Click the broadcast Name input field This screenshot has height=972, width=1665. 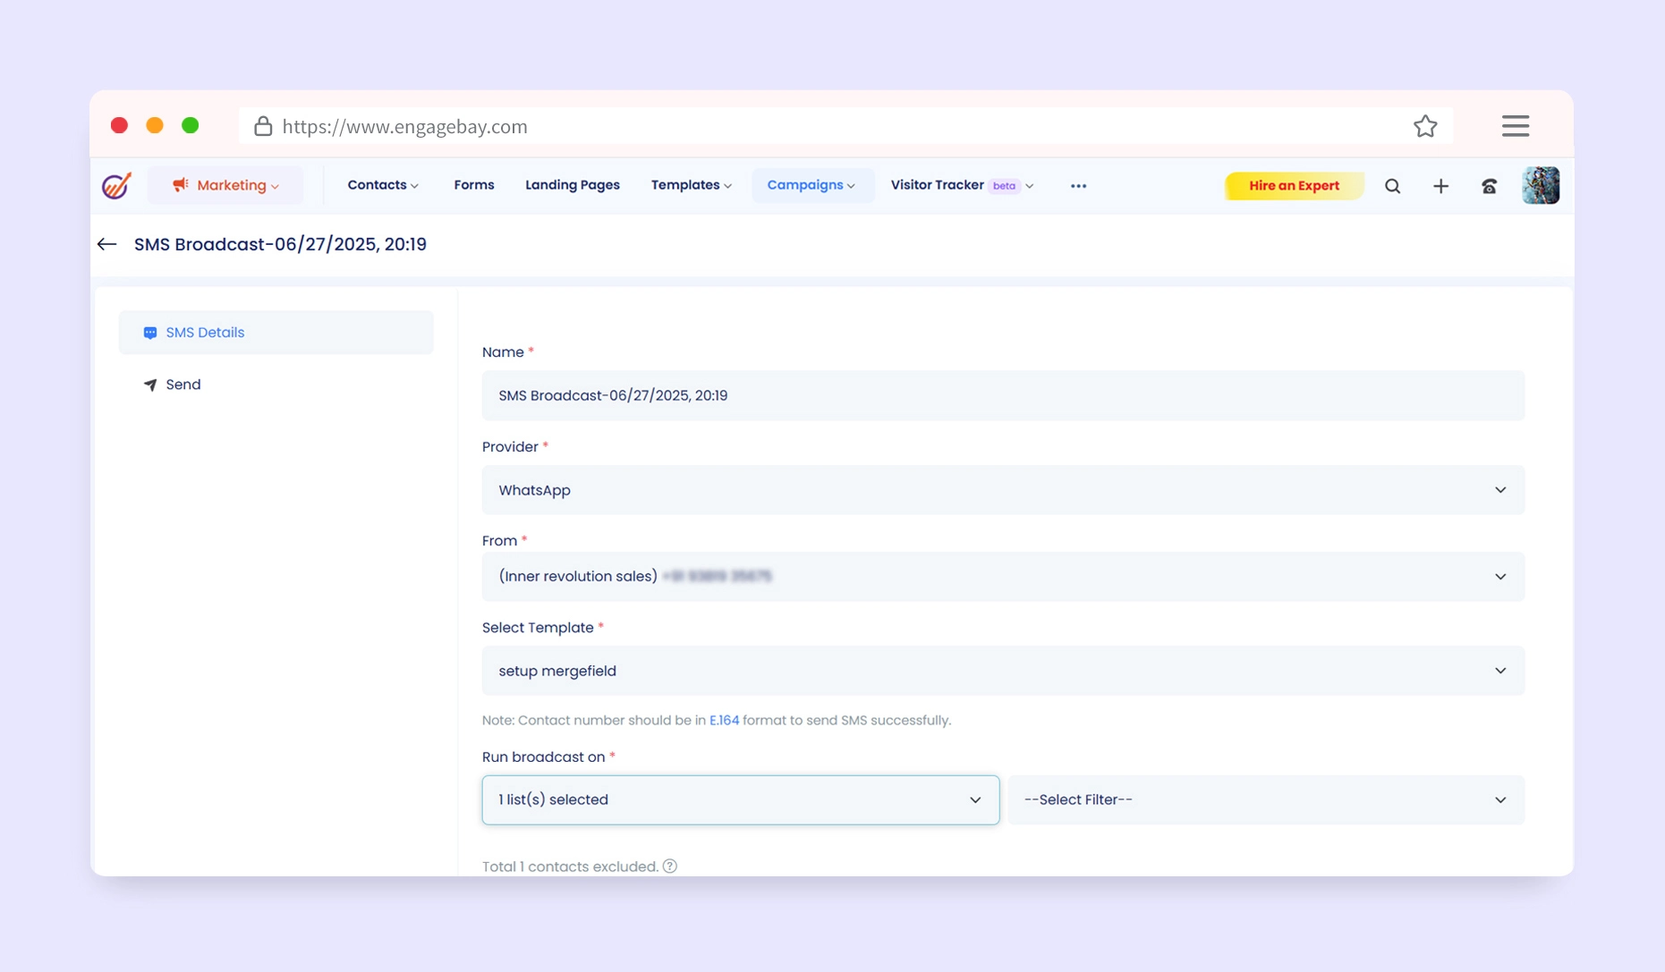click(1002, 395)
